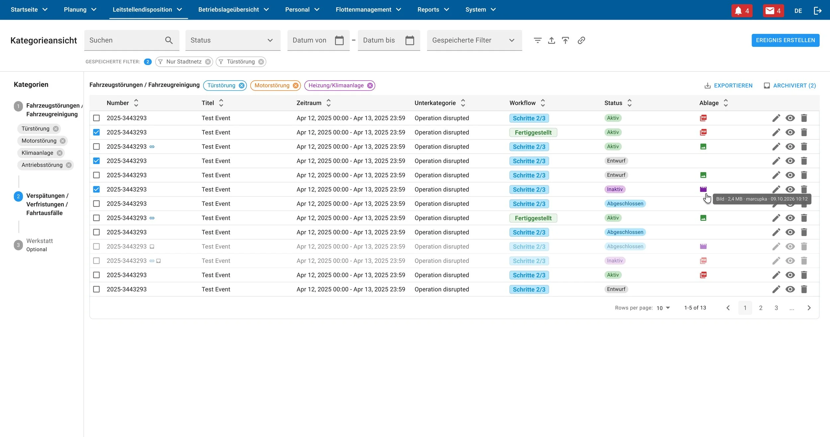Open the Reports menu
Viewport: 830px width, 437px height.
[433, 10]
